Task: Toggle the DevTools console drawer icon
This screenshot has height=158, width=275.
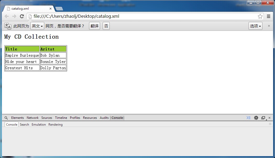Action: [249, 118]
